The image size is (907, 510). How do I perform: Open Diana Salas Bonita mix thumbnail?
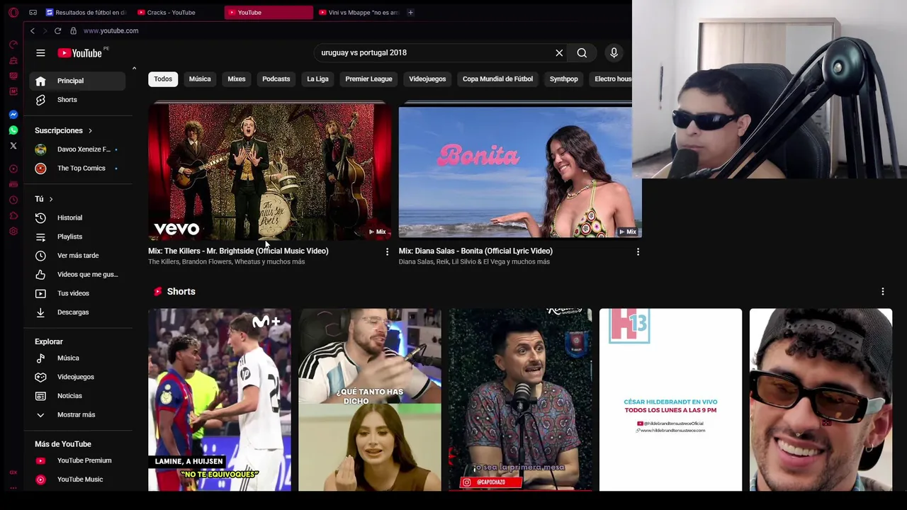click(x=520, y=172)
